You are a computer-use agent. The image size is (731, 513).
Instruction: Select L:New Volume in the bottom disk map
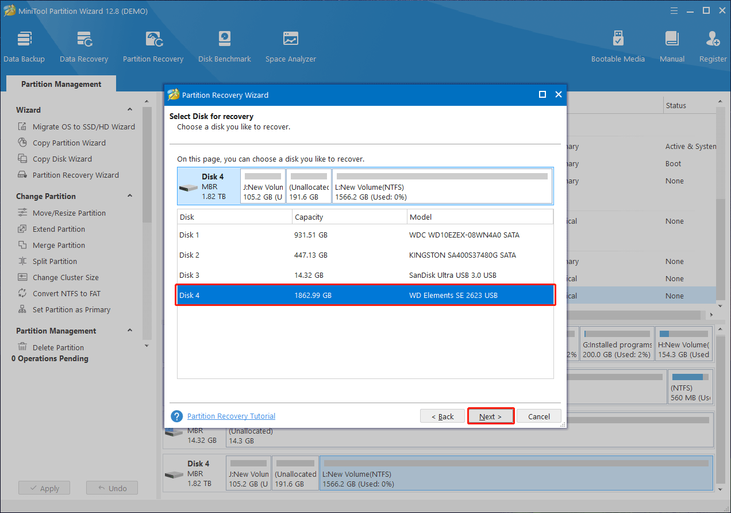pos(516,474)
